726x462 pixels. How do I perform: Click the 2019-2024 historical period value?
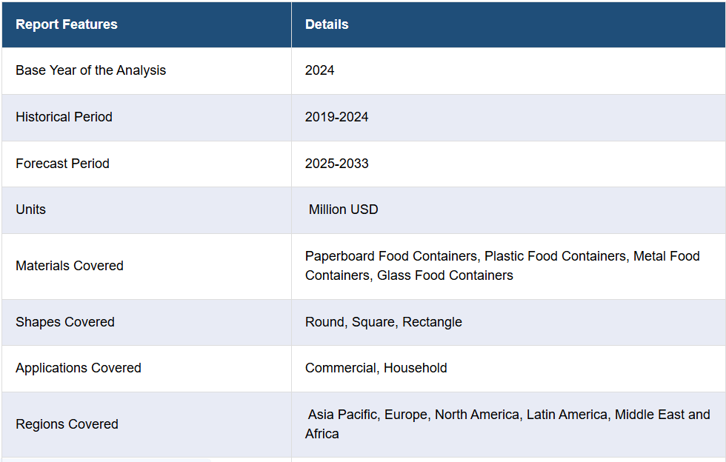pos(336,117)
